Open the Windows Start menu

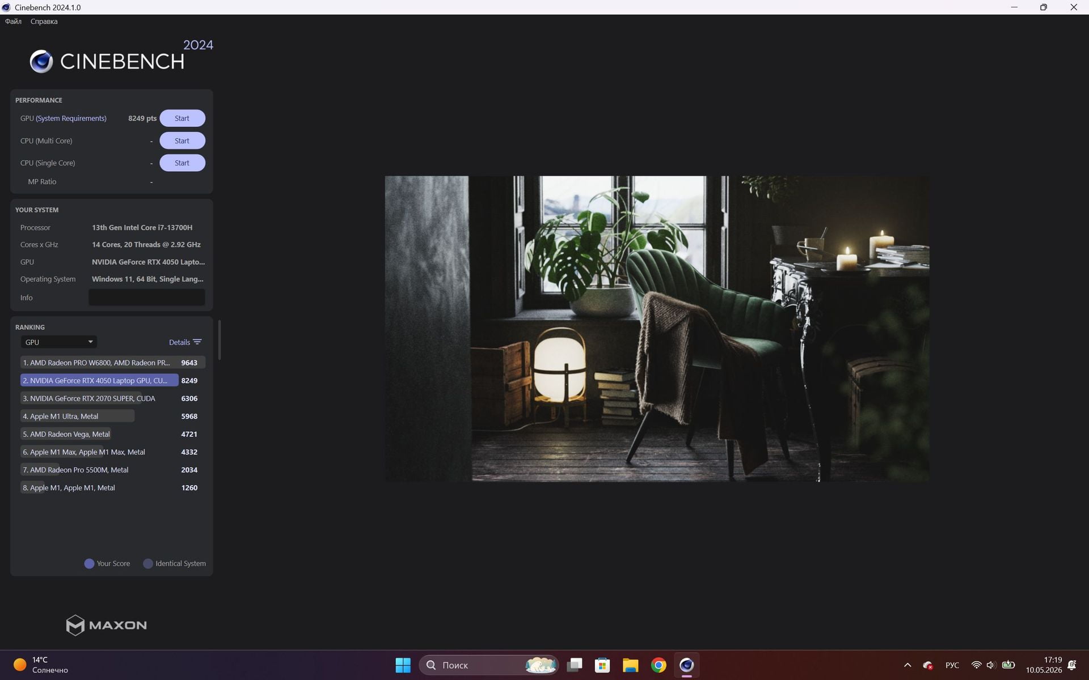[403, 665]
